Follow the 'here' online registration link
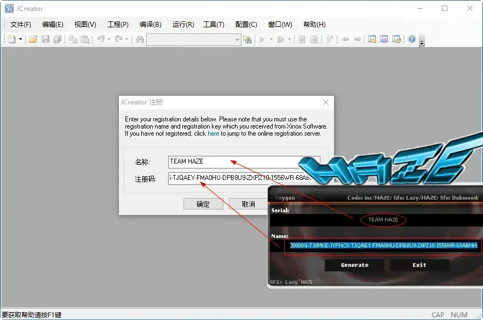 click(x=213, y=133)
